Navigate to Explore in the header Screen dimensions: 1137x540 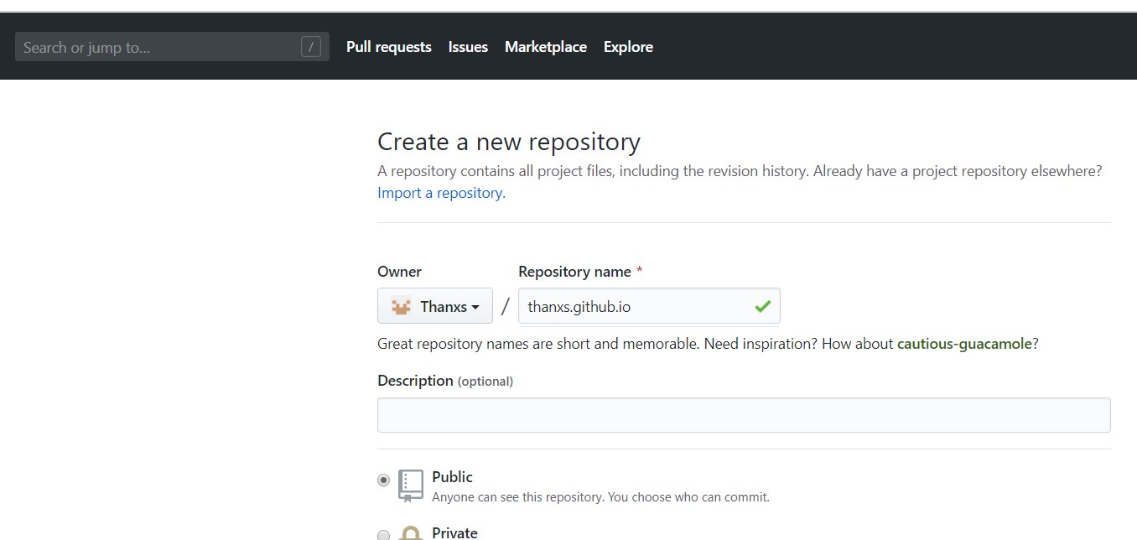628,47
